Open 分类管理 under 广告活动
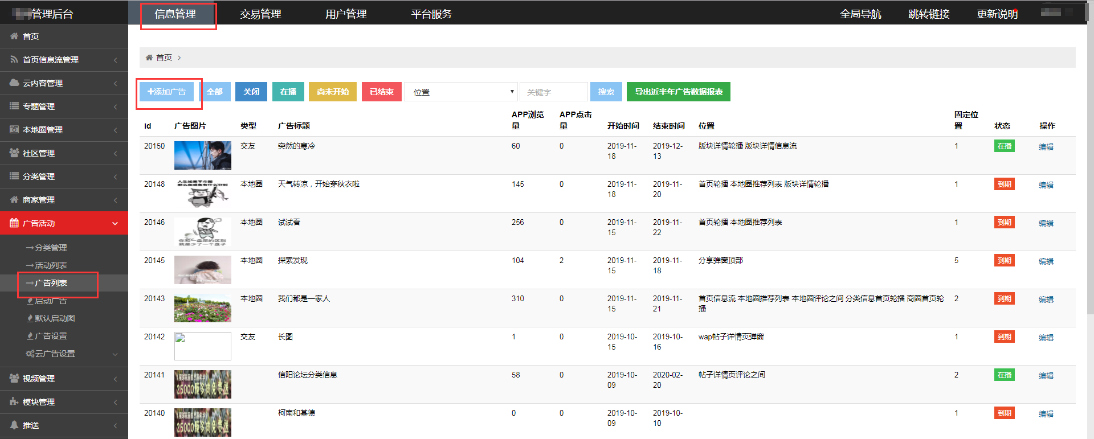 point(51,248)
